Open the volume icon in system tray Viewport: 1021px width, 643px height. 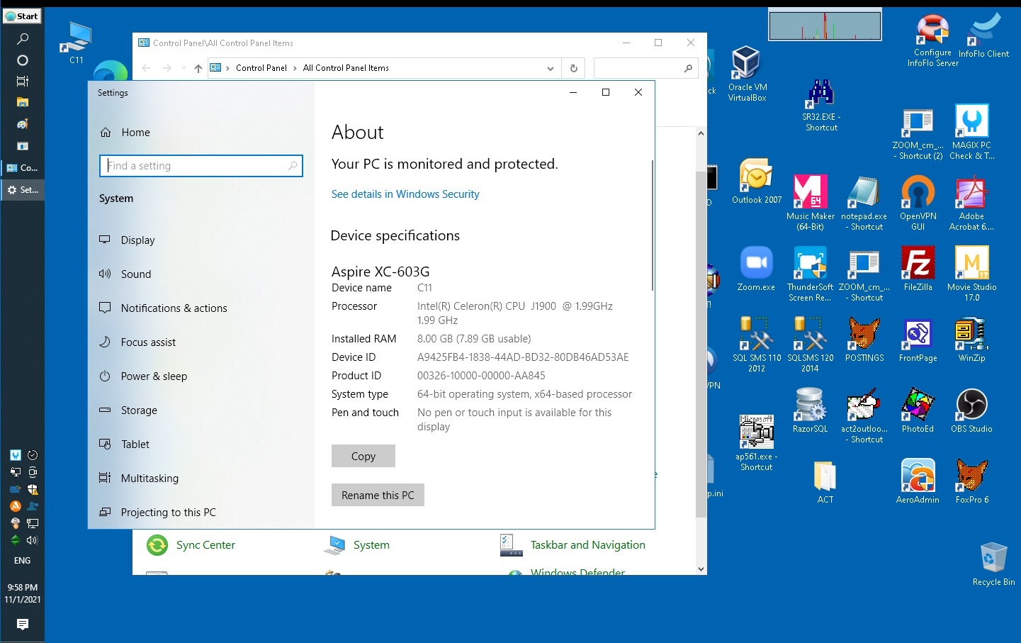(32, 540)
